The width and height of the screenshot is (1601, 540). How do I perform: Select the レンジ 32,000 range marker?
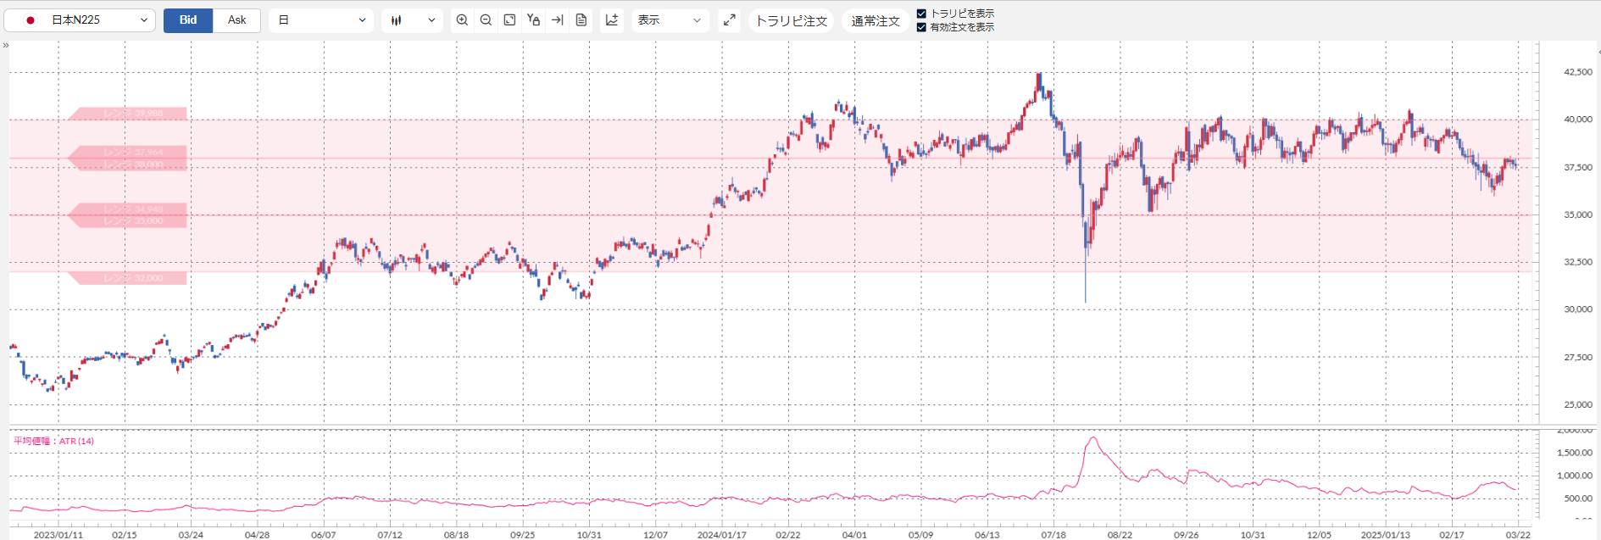(127, 278)
